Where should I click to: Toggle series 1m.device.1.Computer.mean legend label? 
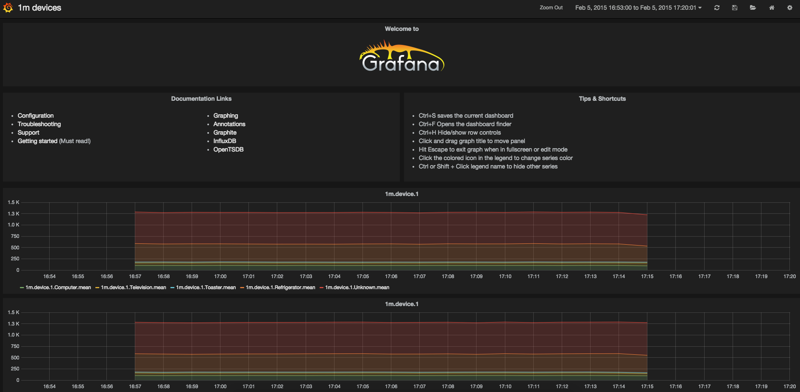(x=58, y=287)
